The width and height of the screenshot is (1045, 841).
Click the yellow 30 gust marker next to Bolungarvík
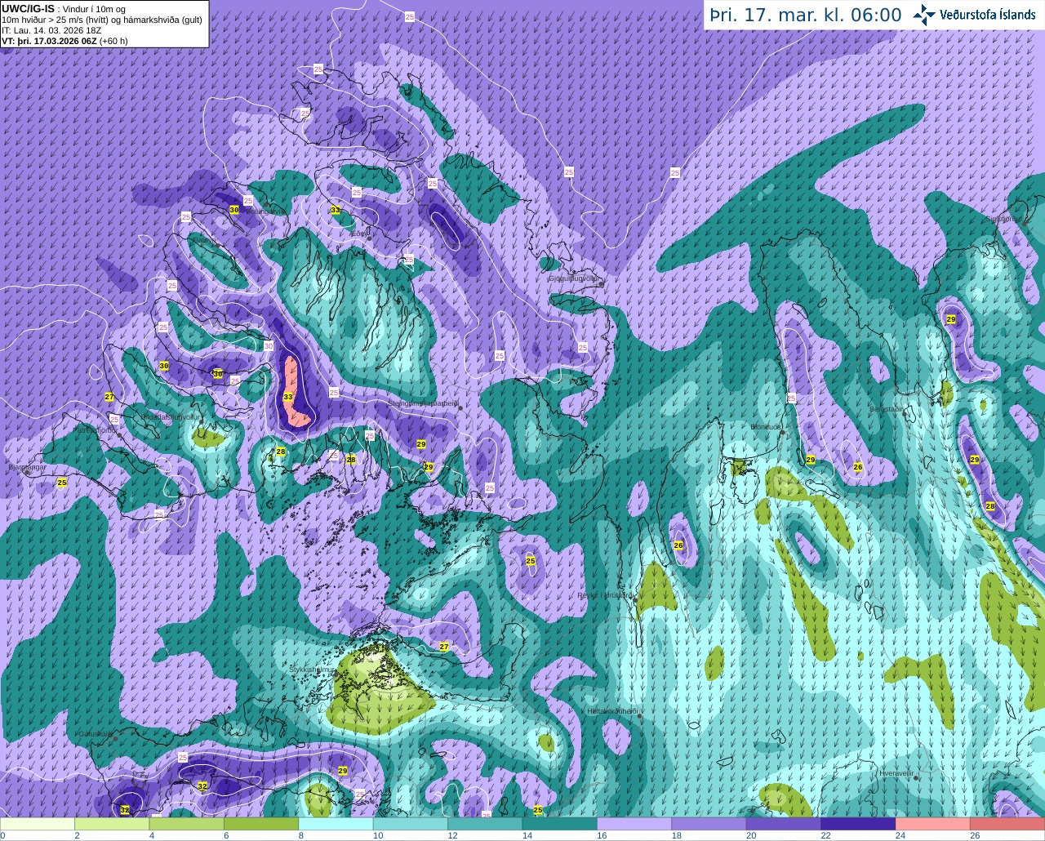[x=234, y=210]
